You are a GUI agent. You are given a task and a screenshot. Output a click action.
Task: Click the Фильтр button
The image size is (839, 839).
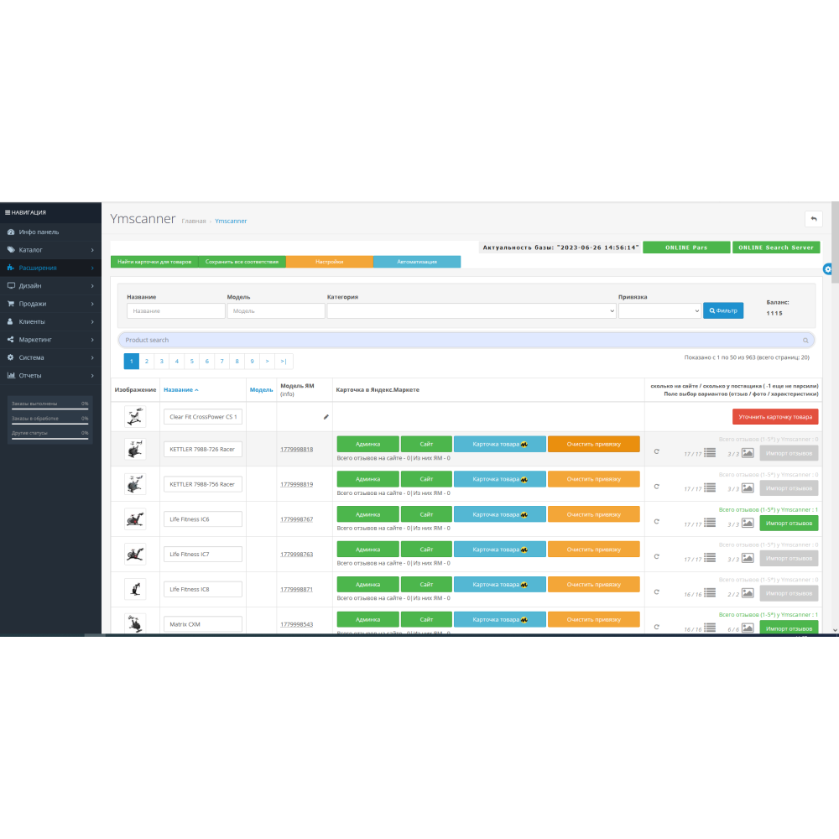click(723, 310)
